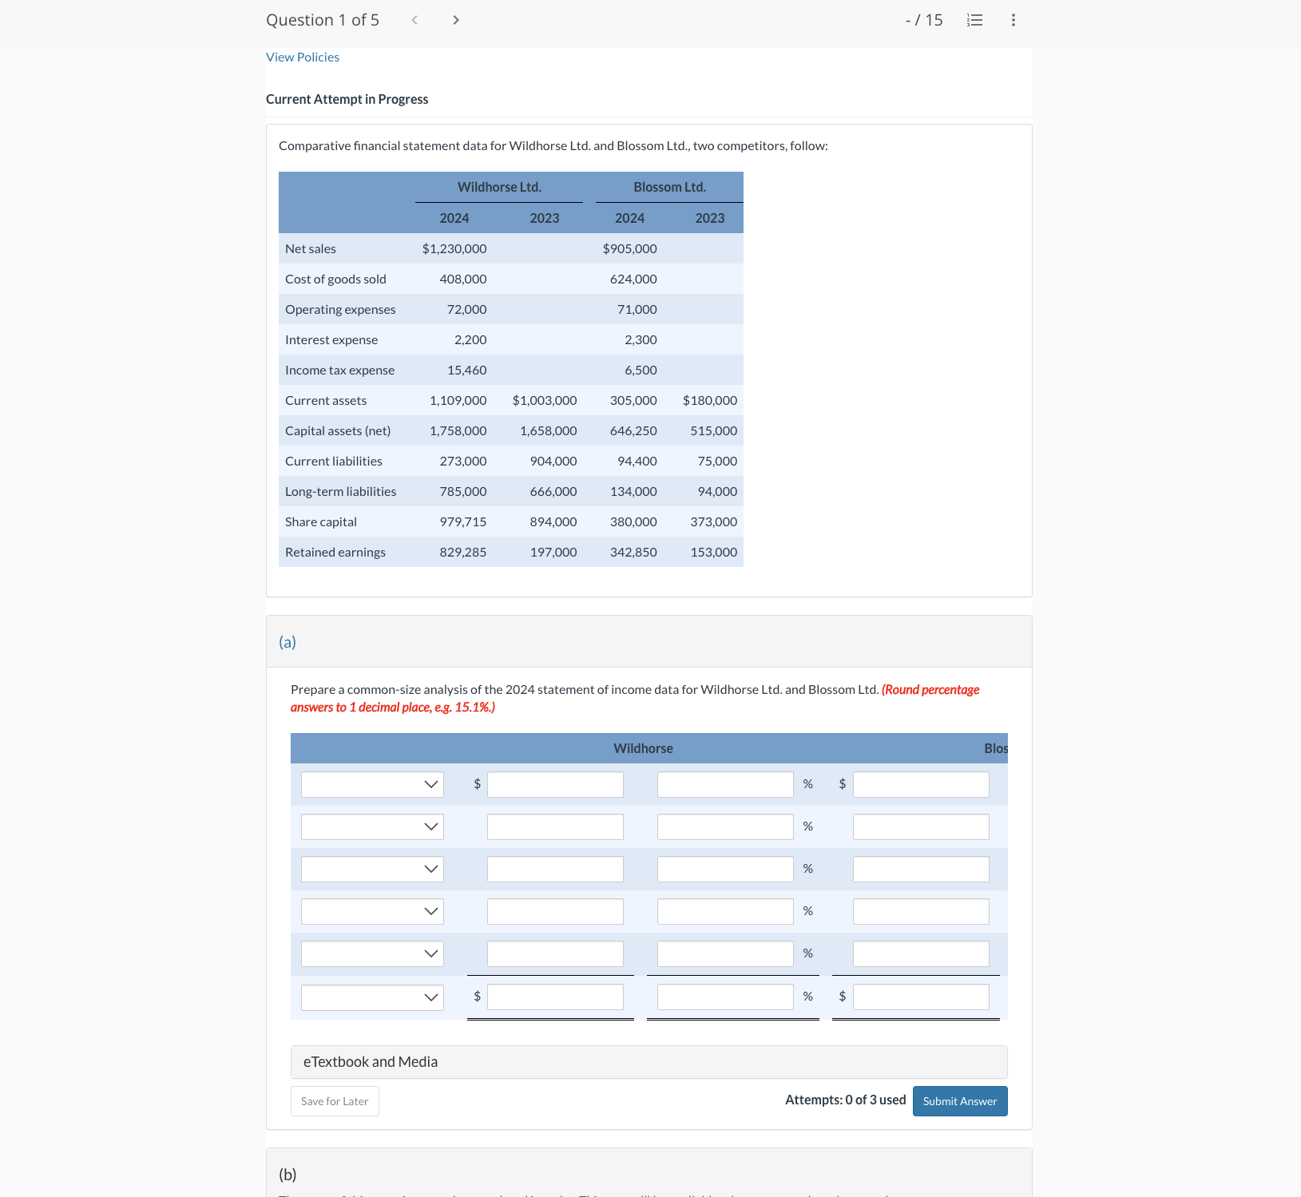Viewport: 1301px width, 1197px height.
Task: Click the Save for Later button
Action: [335, 1100]
